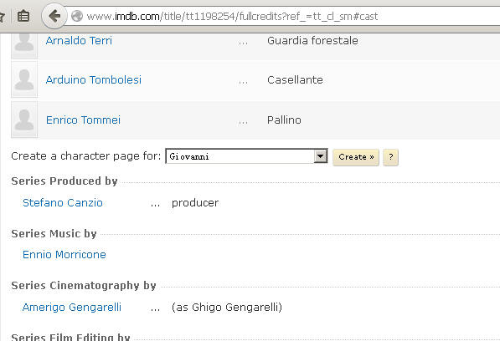This screenshot has height=341, width=500.
Task: Open Amerigo Gengarelli's page link
Action: point(72,307)
